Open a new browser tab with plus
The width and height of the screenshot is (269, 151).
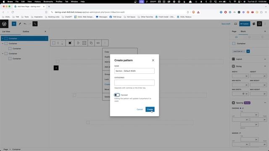tap(49, 7)
